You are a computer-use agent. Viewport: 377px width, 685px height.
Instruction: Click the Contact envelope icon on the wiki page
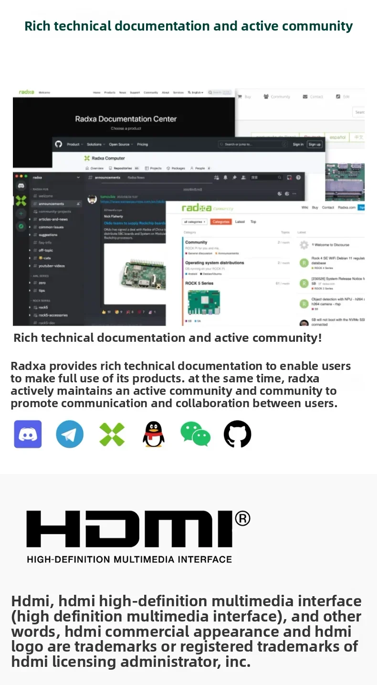[x=305, y=96]
